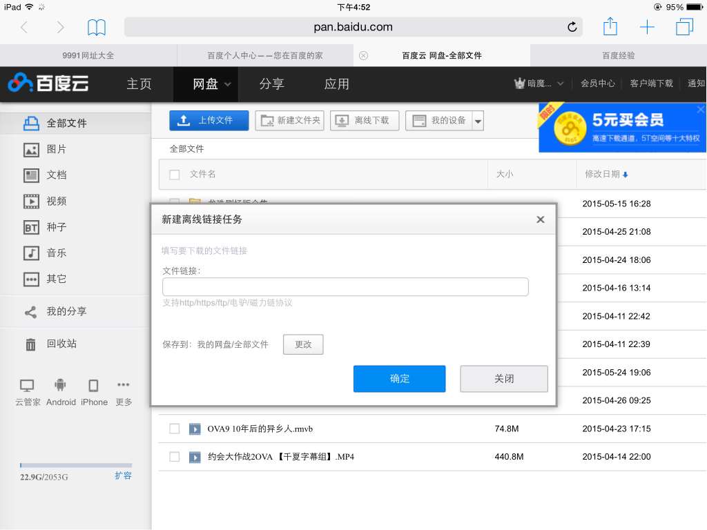The height and width of the screenshot is (530, 707).
Task: Add a new Safari tab
Action: [x=647, y=27]
